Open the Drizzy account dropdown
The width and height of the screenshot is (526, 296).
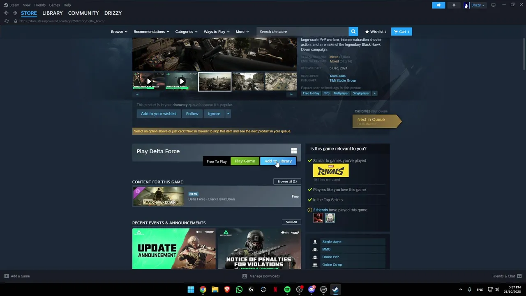(x=478, y=5)
